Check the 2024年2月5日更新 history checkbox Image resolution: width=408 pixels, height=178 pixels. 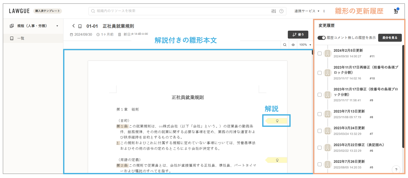(x=320, y=53)
